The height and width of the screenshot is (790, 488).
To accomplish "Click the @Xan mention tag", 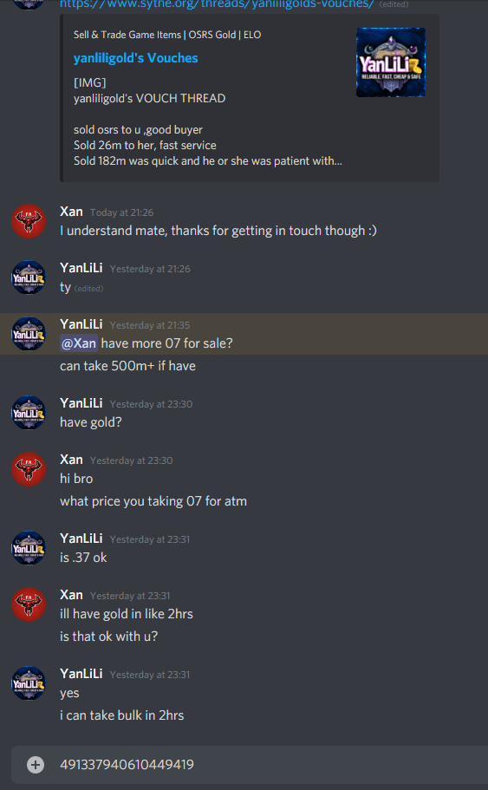I will click(79, 343).
